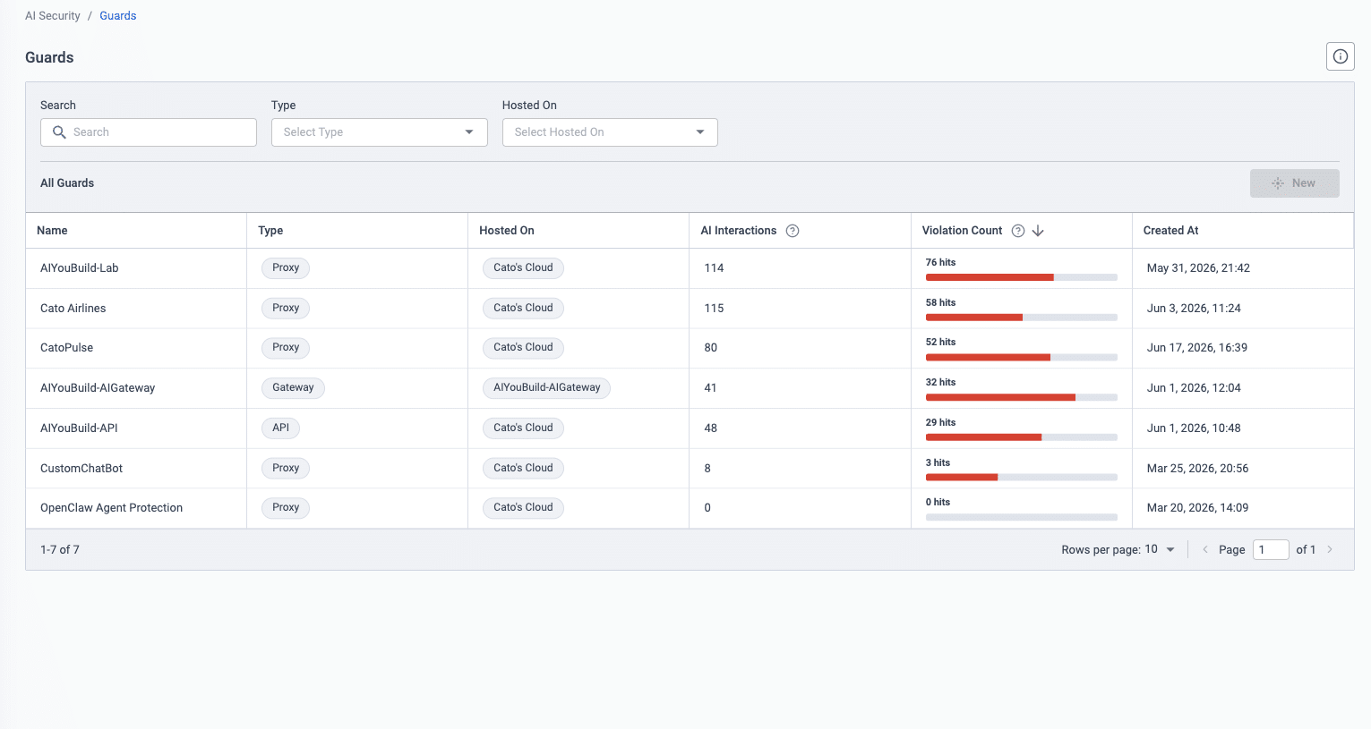Open the Cato Airlines guard row
Screen dimensions: 1371x729
click(x=690, y=308)
